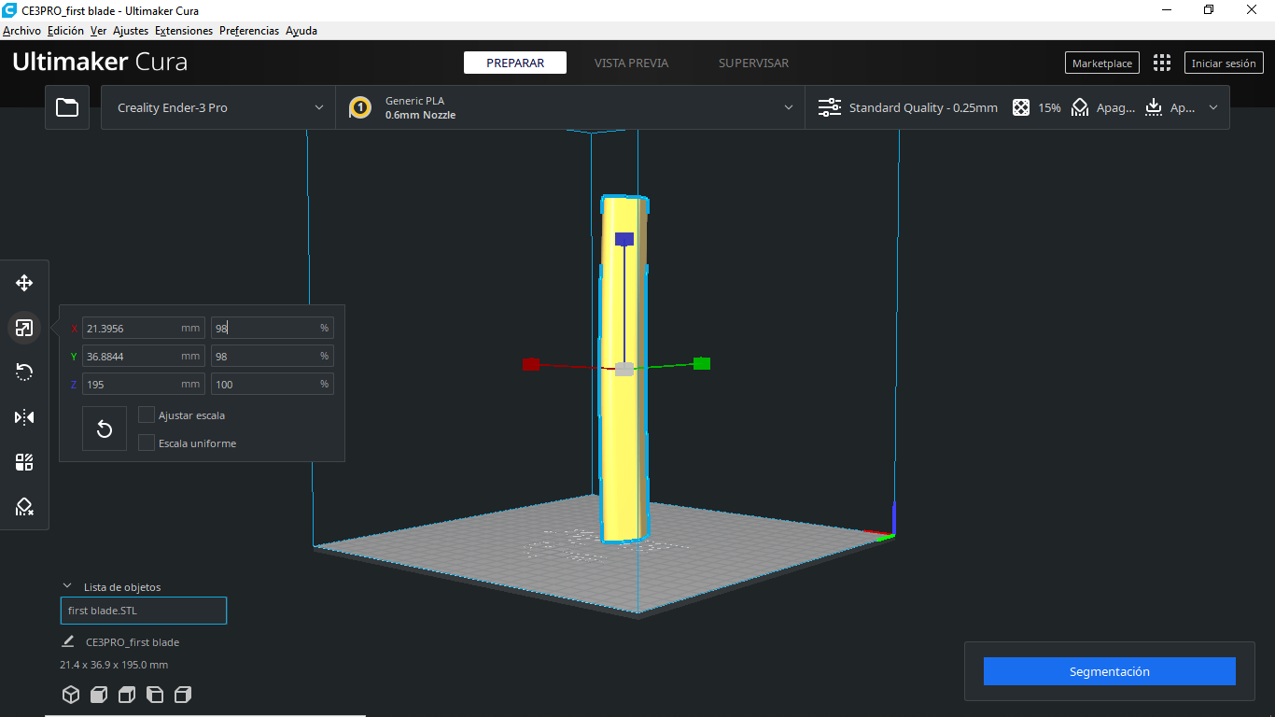Click the Segmentación button
This screenshot has width=1275, height=717.
click(1109, 671)
